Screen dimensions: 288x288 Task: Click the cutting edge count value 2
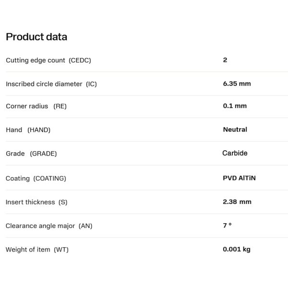point(225,60)
